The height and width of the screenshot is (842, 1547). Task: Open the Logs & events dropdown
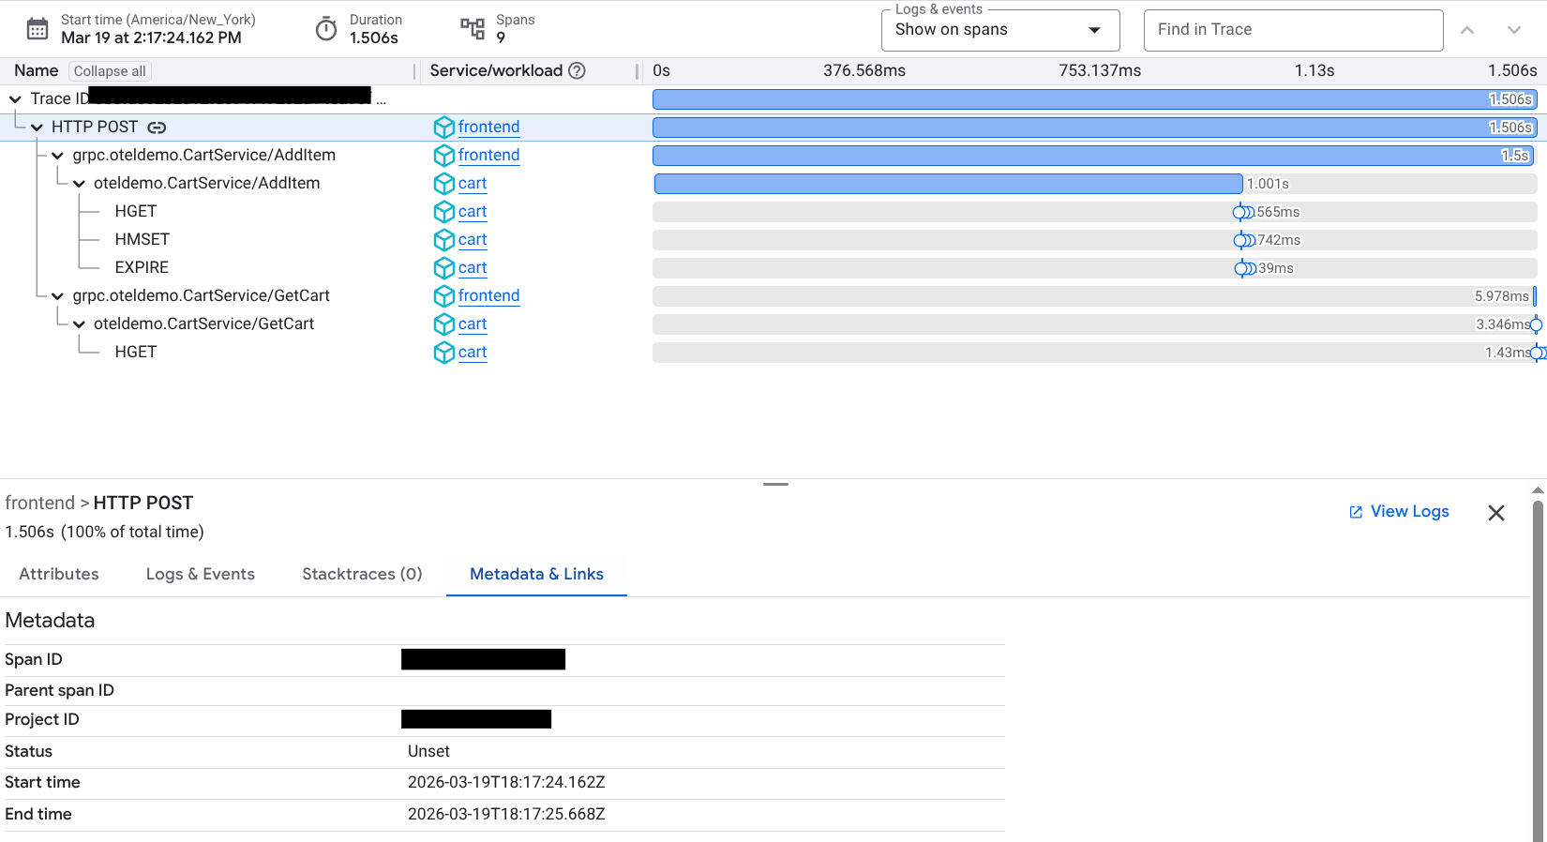[x=999, y=30]
